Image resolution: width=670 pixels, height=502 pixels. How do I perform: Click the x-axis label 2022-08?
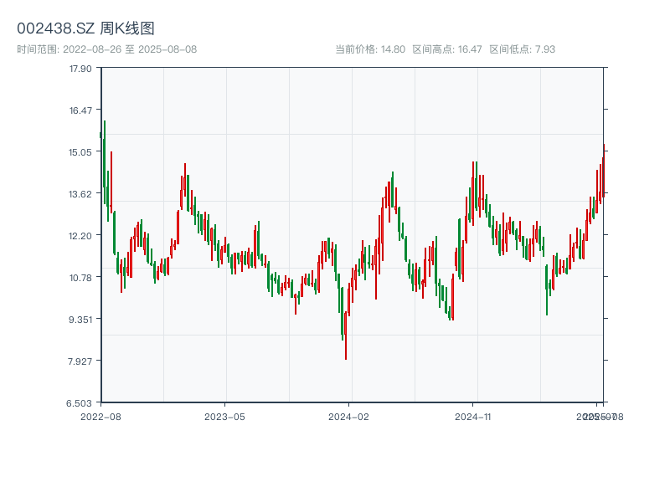pos(100,417)
